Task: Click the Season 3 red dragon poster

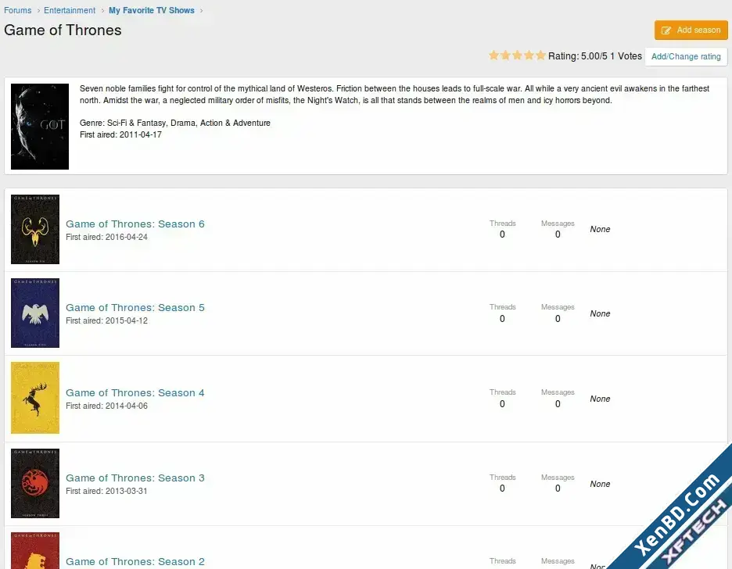Action: (x=35, y=483)
